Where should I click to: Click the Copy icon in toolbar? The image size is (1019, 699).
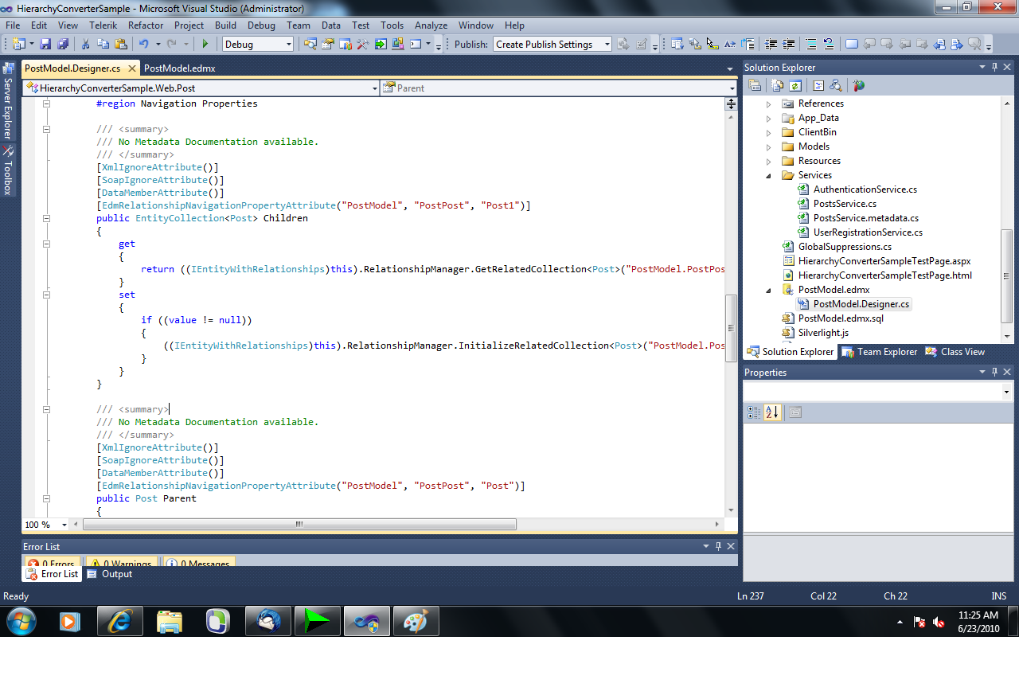(103, 44)
